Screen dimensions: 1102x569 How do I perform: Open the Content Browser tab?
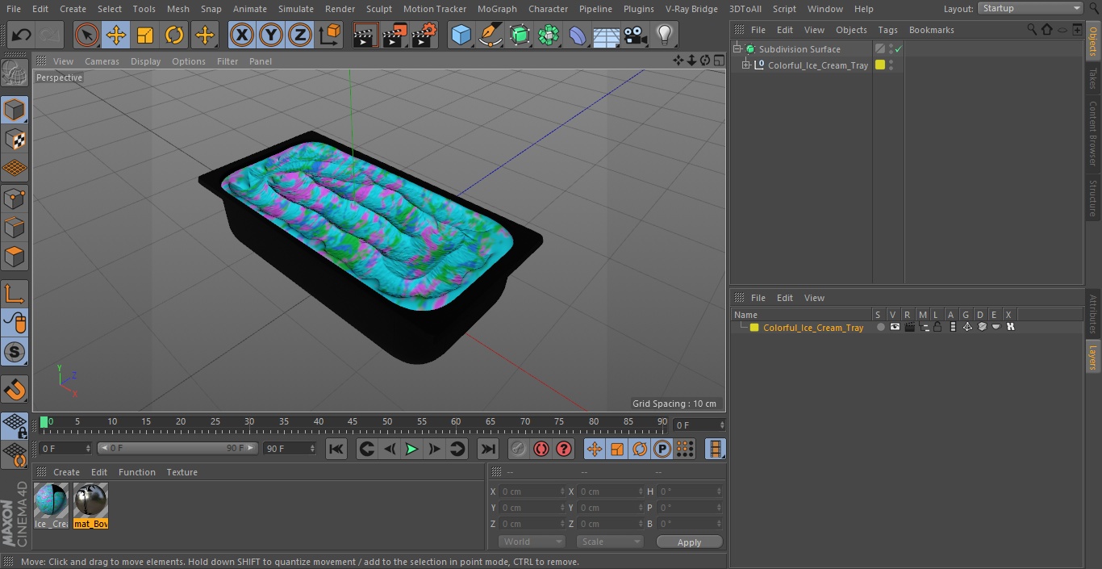[x=1093, y=132]
